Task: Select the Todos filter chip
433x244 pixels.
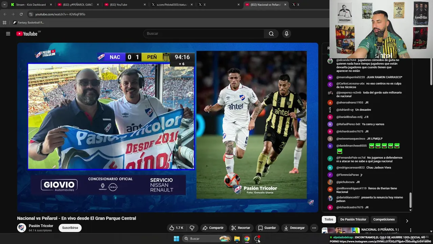Action: 329,220
